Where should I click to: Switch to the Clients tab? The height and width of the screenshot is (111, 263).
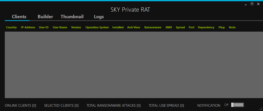(x=19, y=17)
